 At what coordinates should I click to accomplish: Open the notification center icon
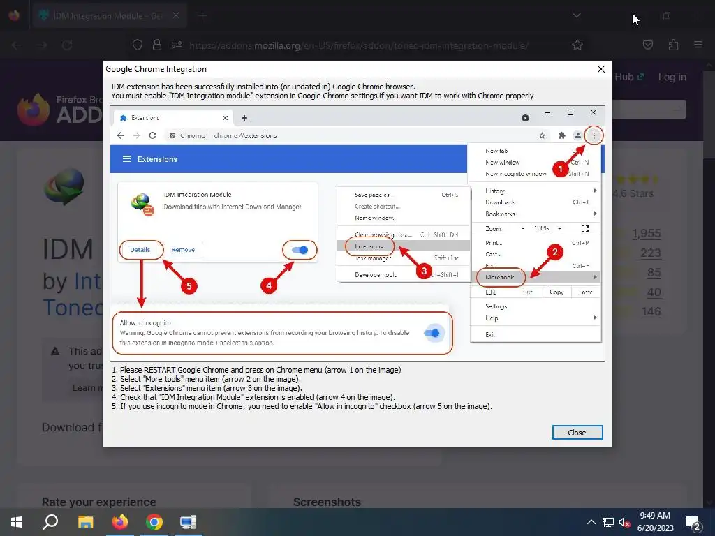pos(693,522)
